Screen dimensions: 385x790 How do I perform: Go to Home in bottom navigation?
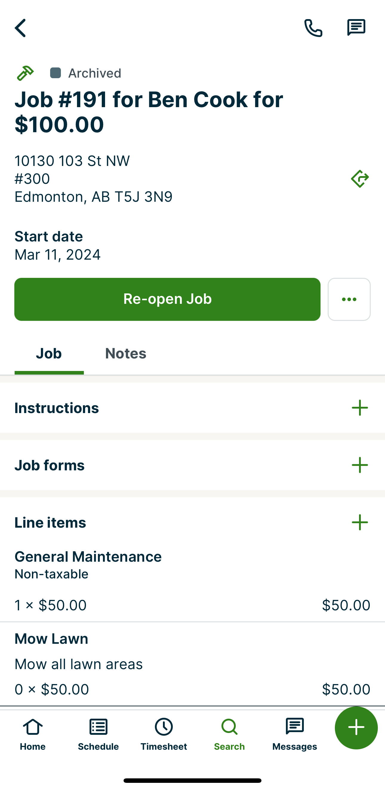pyautogui.click(x=33, y=733)
